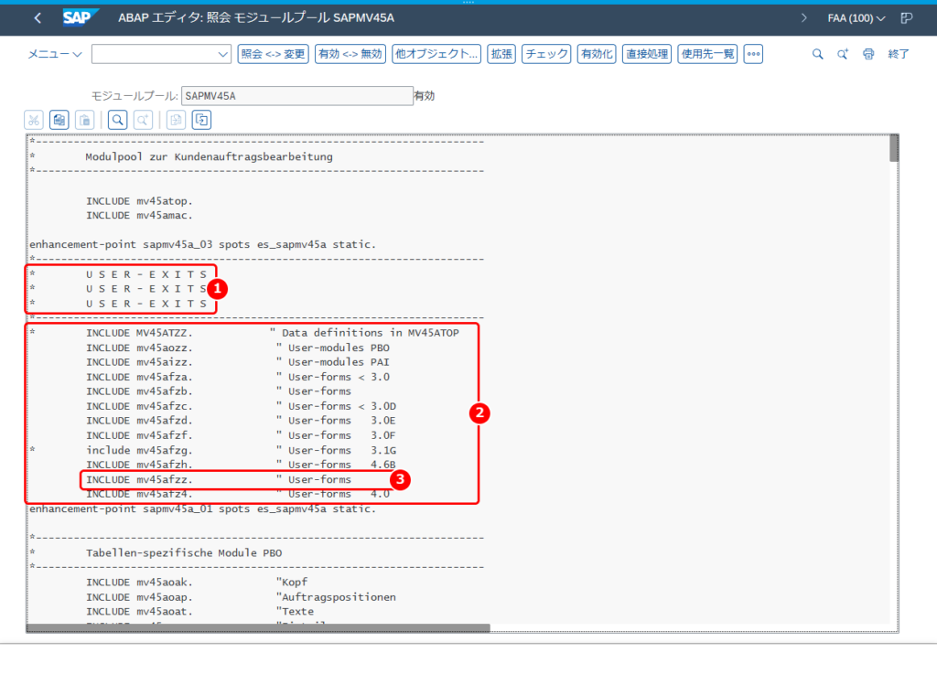Click the last editor toolbar icon with arrow
Viewport: 937px width, 674px height.
(x=201, y=120)
